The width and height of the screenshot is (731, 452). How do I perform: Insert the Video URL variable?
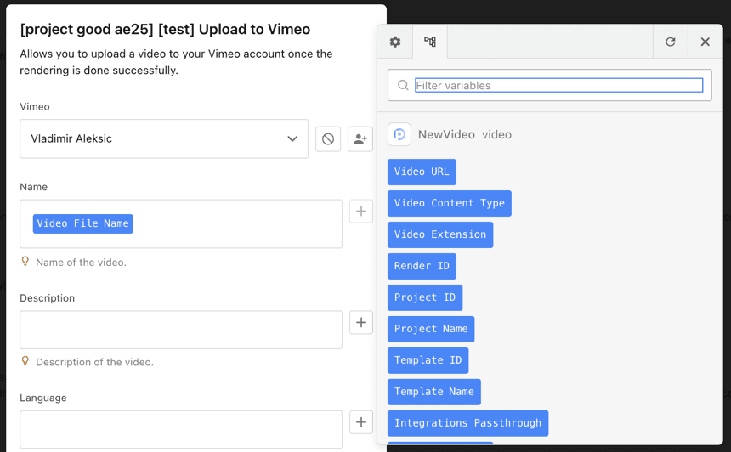click(422, 172)
